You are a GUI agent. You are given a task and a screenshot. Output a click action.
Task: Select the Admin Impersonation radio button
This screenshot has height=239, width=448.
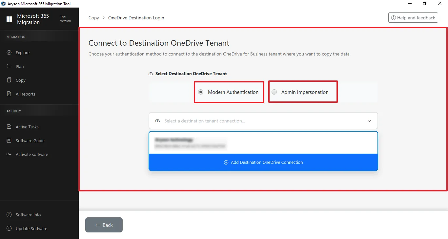tap(274, 92)
